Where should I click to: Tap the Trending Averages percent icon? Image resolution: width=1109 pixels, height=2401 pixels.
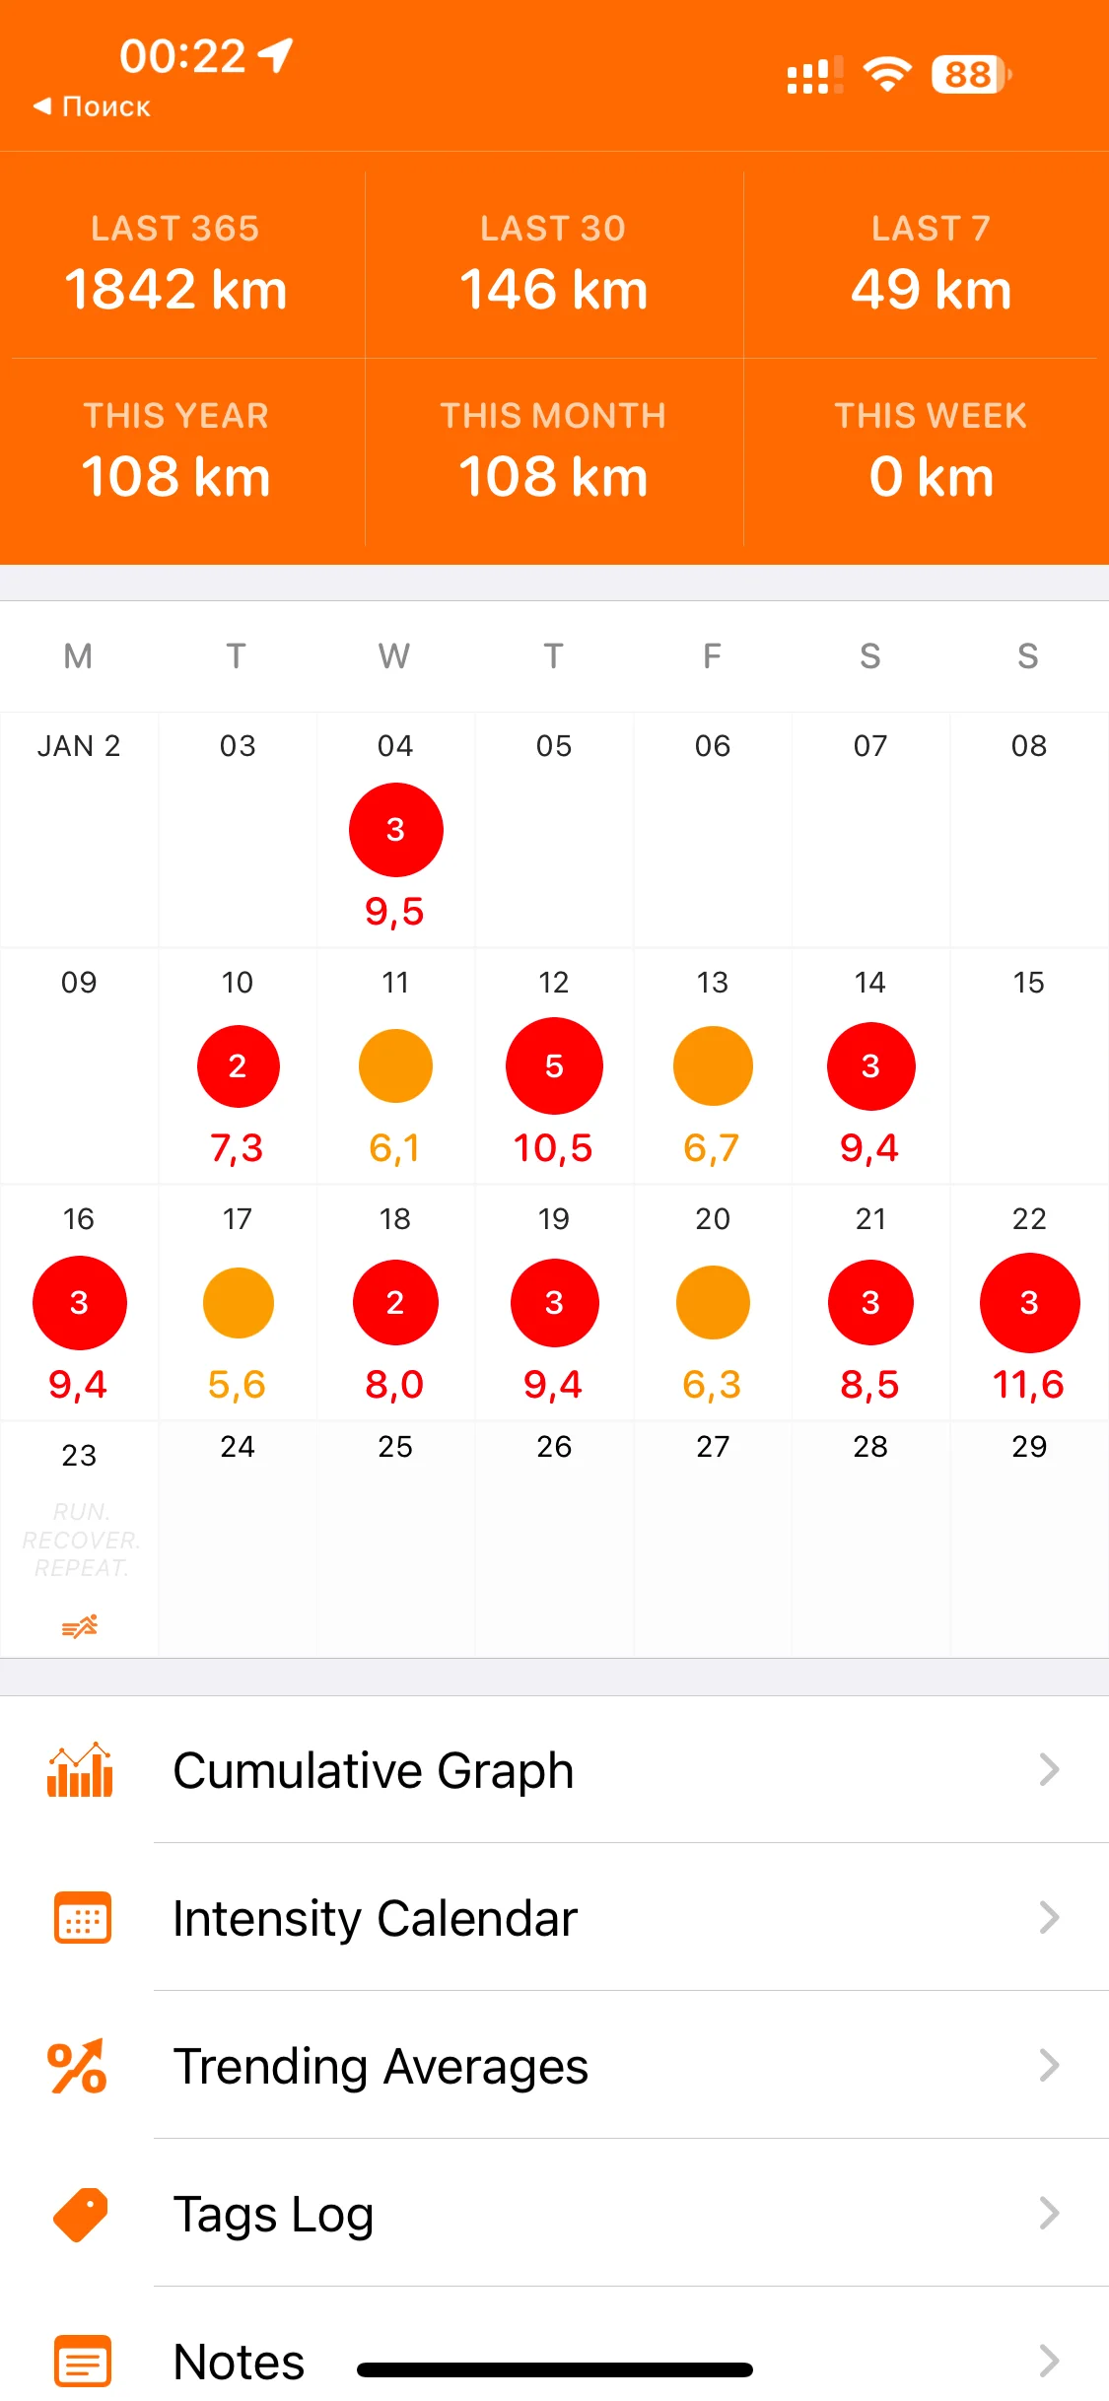tap(78, 2066)
